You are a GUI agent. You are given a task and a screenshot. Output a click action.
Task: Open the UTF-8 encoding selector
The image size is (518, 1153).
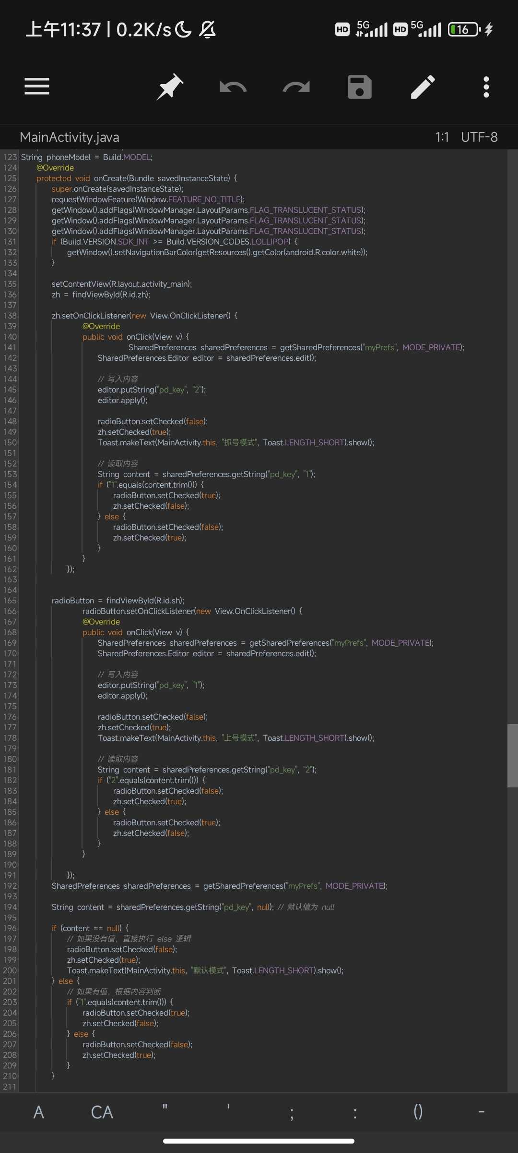click(479, 137)
